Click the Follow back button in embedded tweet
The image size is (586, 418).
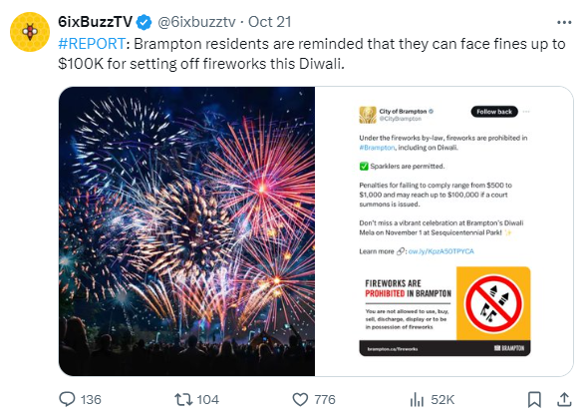[x=494, y=112]
